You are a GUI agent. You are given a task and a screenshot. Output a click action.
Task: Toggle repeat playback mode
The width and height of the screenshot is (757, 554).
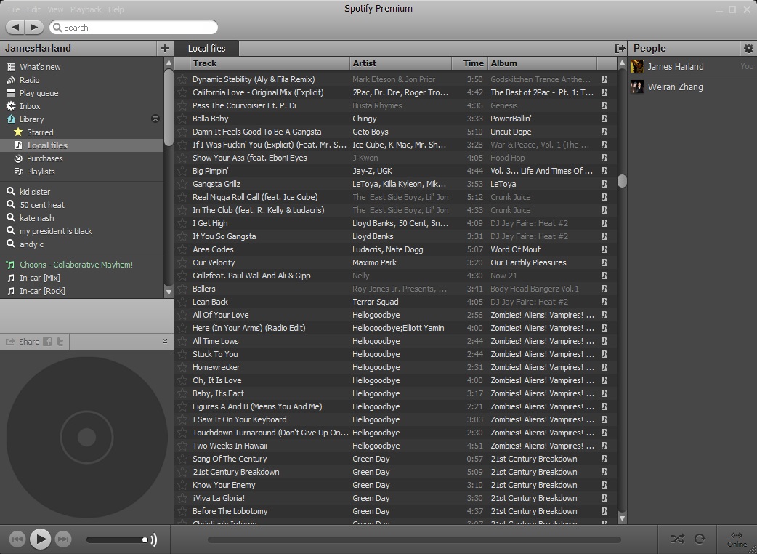(x=700, y=539)
